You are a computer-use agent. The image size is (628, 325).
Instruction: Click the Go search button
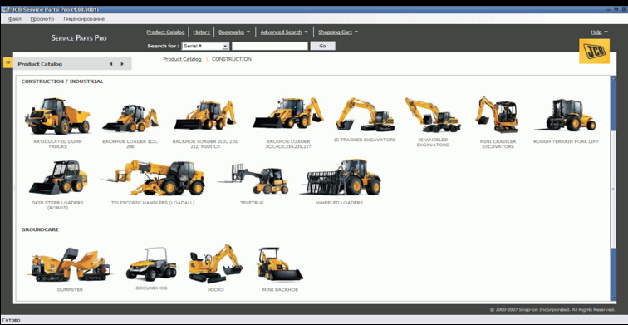tap(322, 46)
